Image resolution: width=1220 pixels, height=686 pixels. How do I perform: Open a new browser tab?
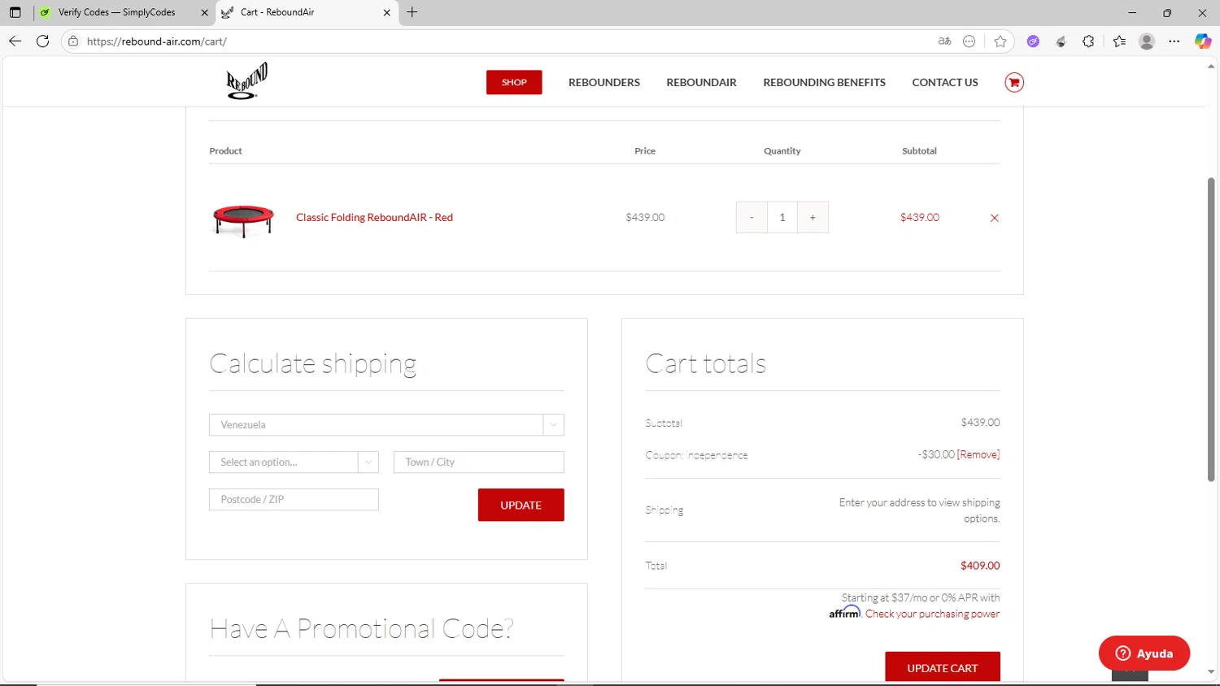412,12
